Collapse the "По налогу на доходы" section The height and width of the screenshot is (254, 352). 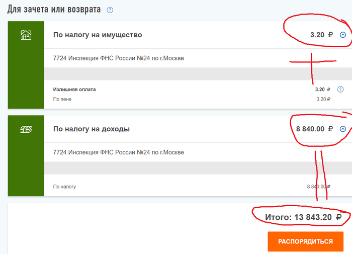[x=343, y=129]
